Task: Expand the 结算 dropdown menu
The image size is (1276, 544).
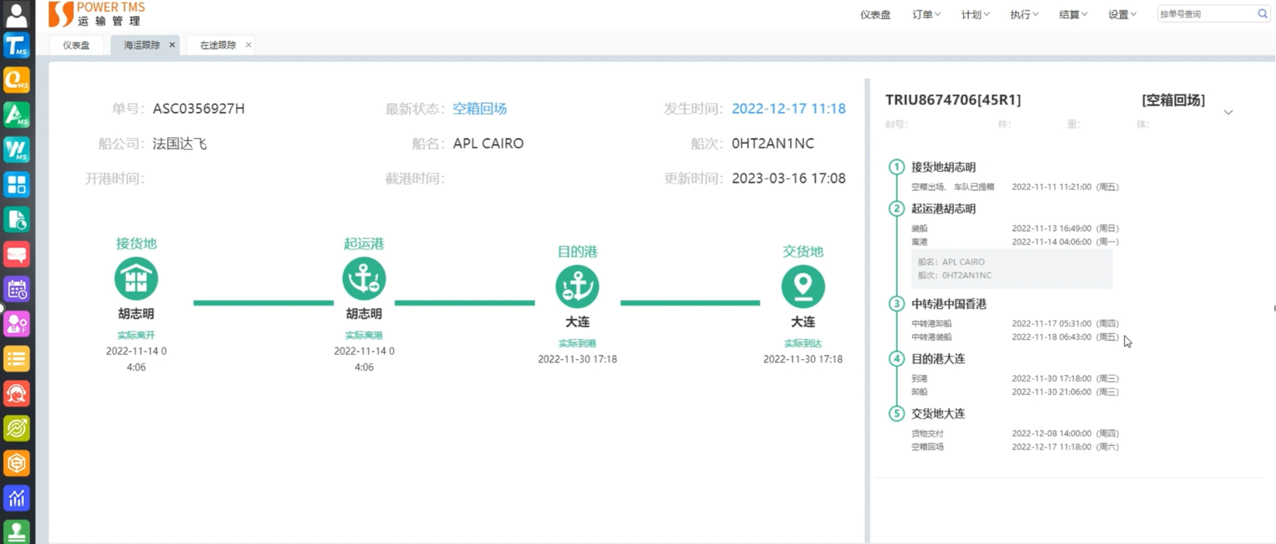Action: click(x=1073, y=14)
